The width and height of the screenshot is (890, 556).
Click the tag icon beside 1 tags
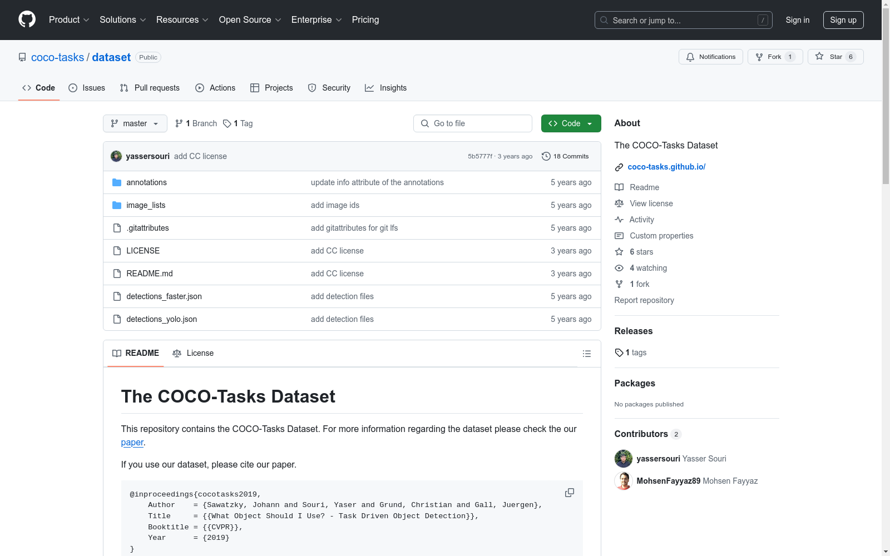[619, 353]
